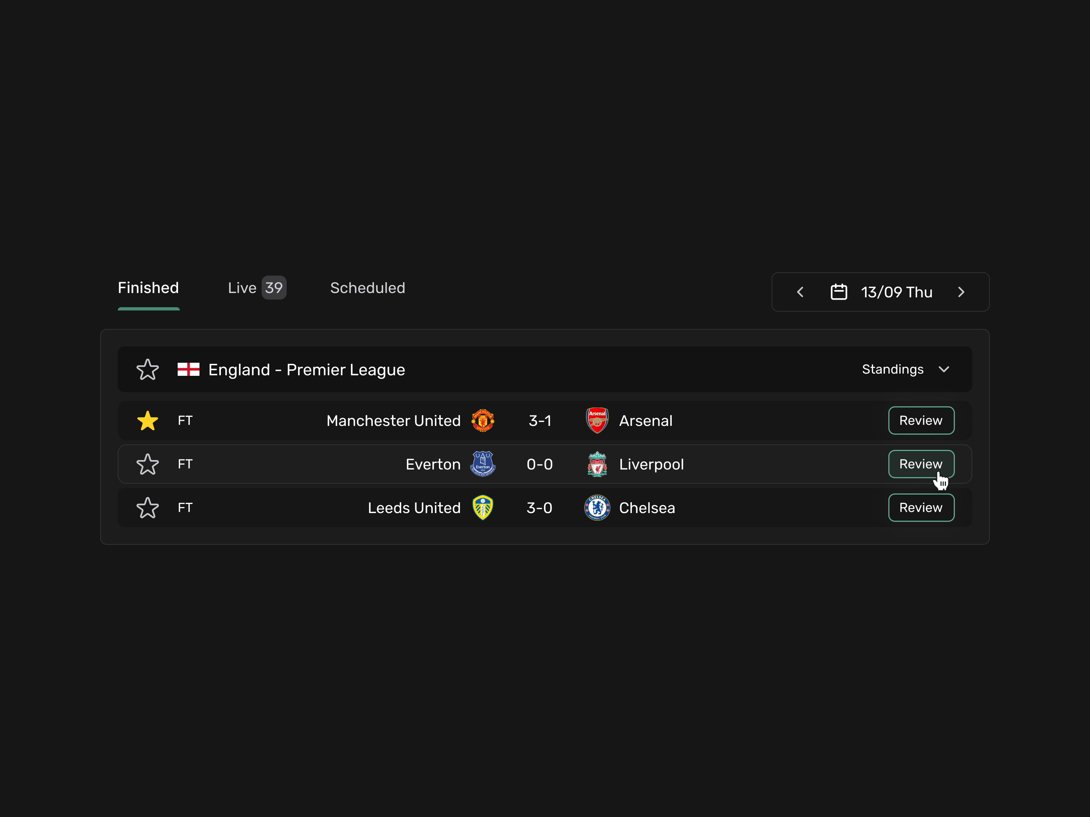
Task: Open the calendar date picker icon
Action: point(839,292)
